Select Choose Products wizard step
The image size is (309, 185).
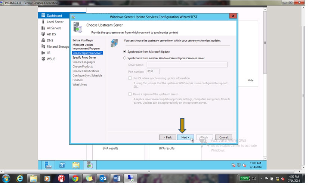83,66
